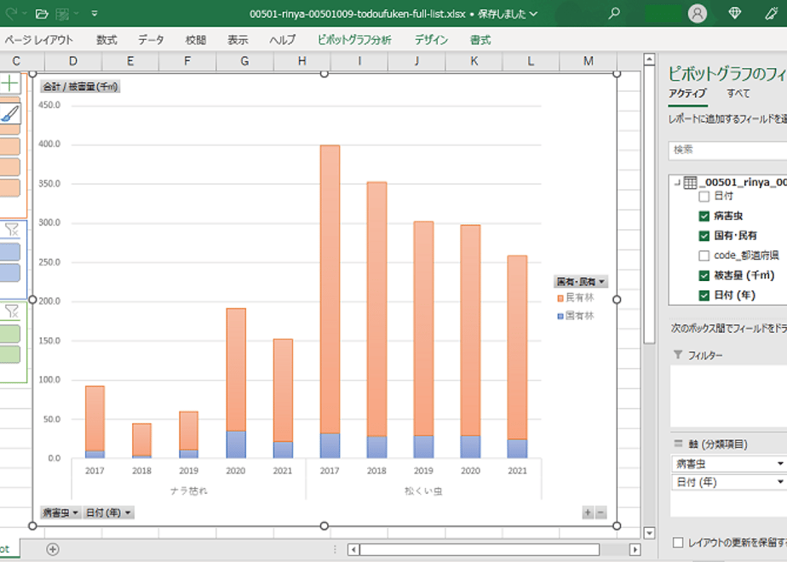The image size is (787, 562).
Task: Click the diamond premium icon
Action: [x=735, y=14]
